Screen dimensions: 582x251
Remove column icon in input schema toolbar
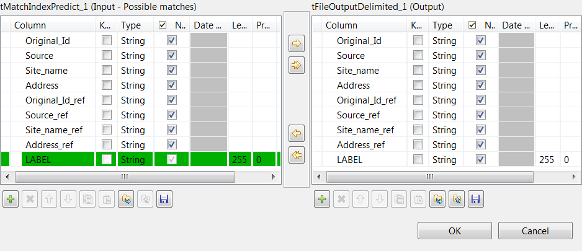point(30,200)
